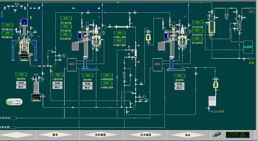Click the 低温槽 low-temperature tank box
The height and width of the screenshot is (141, 258).
click(x=248, y=47)
